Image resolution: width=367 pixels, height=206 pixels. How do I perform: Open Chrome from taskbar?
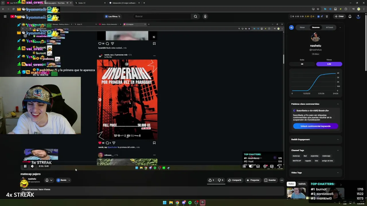tap(177, 203)
